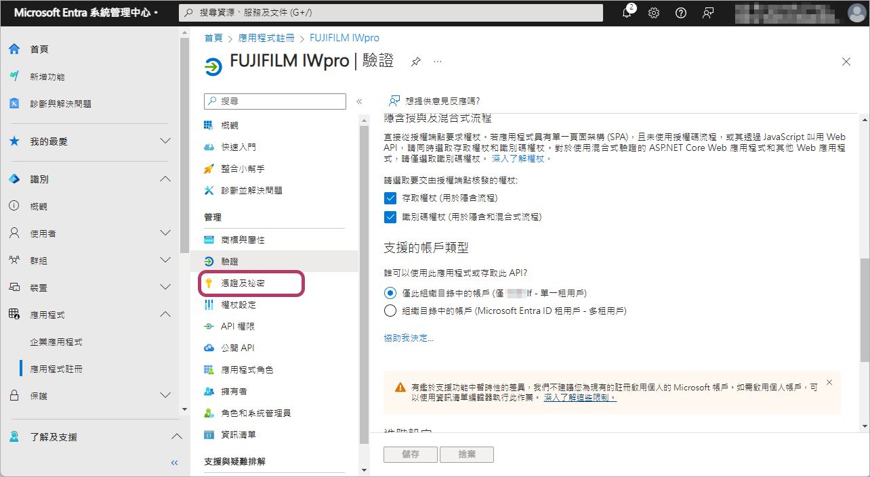Open the account avatar menu
The width and height of the screenshot is (870, 477).
[856, 13]
